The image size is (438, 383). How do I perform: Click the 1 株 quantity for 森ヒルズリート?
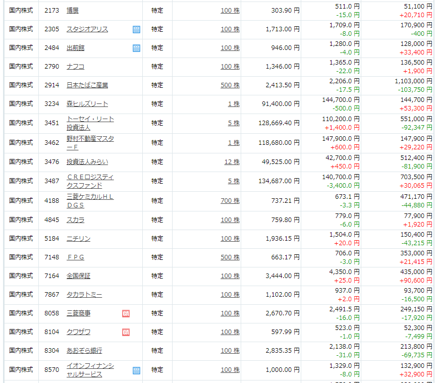point(234,104)
